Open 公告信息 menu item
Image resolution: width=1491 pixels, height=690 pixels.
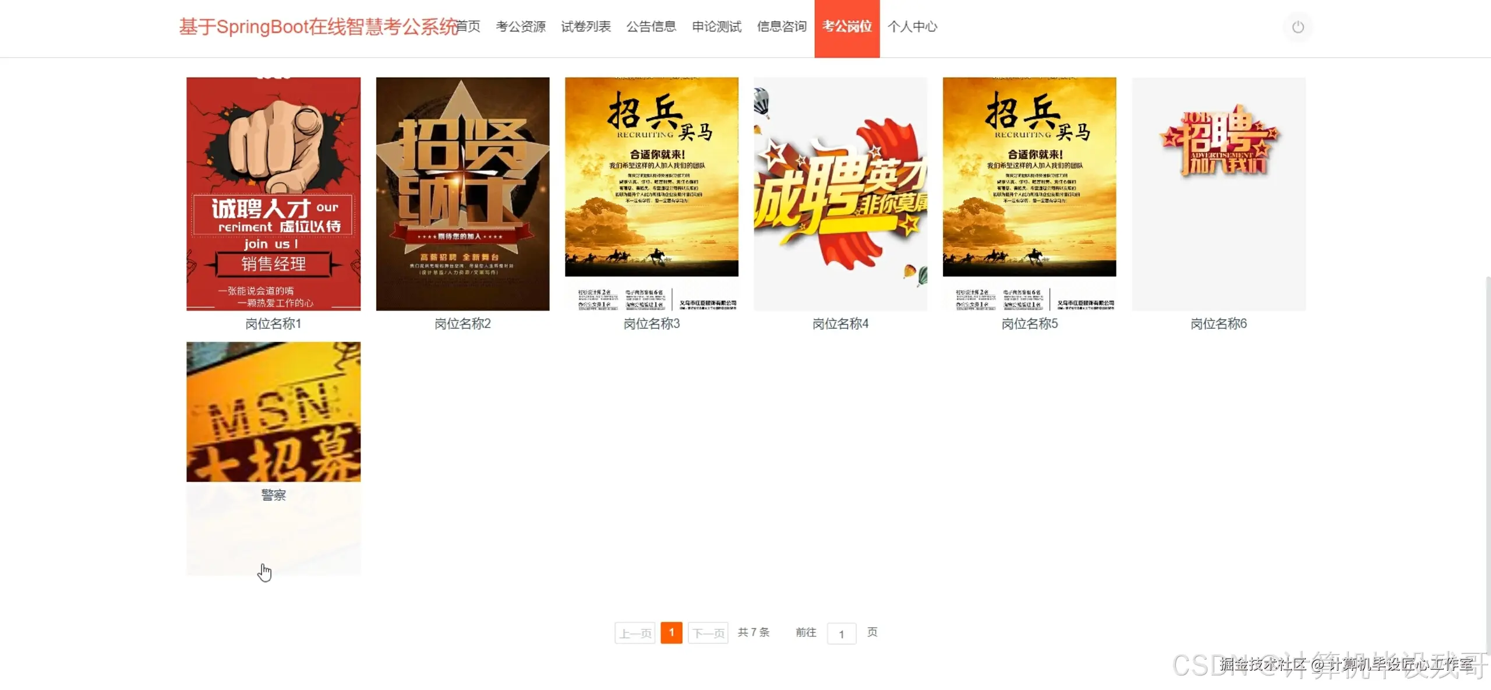[x=651, y=27]
